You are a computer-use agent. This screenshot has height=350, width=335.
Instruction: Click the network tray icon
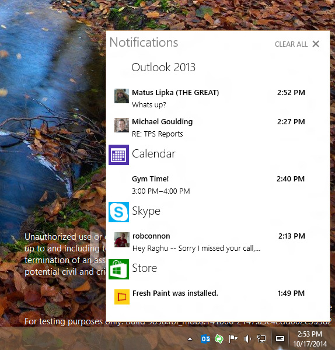click(x=261, y=339)
